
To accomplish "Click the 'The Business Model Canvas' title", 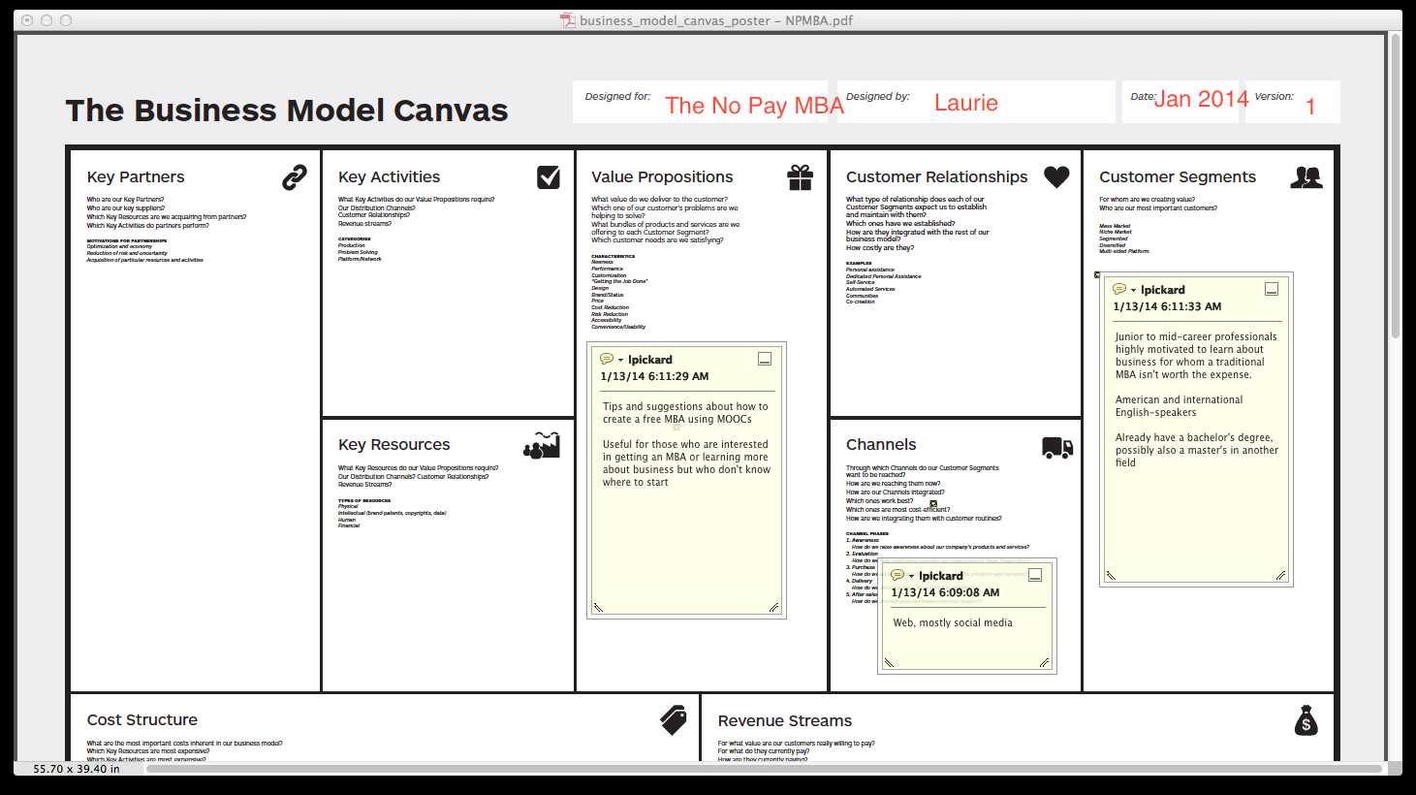I will (287, 111).
